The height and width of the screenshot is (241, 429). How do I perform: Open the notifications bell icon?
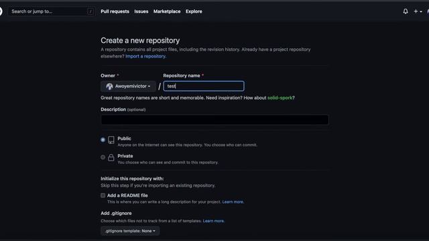(406, 11)
